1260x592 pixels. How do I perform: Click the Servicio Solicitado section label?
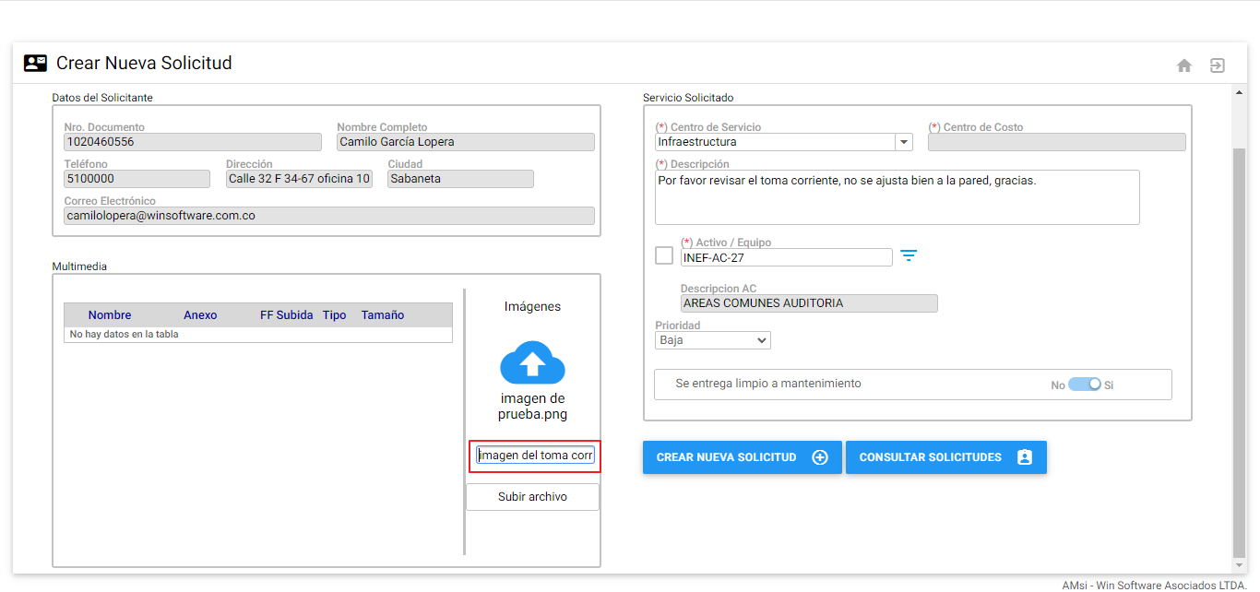[x=688, y=98]
